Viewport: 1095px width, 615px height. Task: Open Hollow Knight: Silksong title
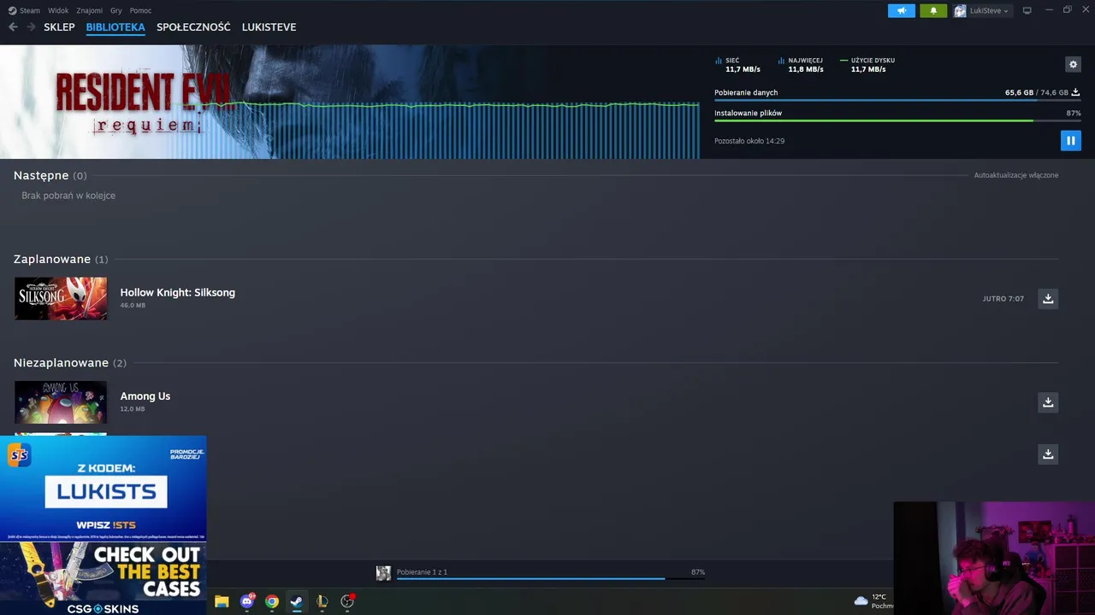tap(177, 292)
